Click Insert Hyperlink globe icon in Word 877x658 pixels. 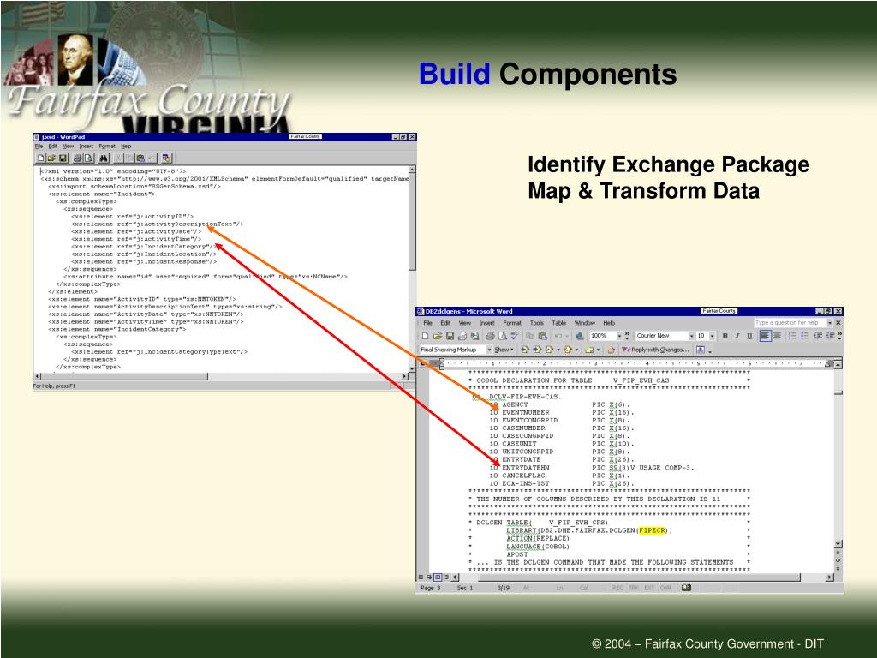point(579,336)
